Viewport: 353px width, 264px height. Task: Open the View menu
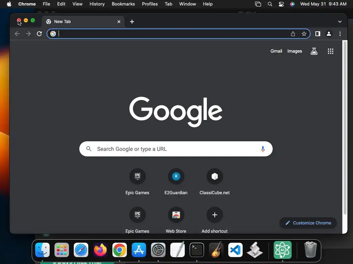(77, 4)
